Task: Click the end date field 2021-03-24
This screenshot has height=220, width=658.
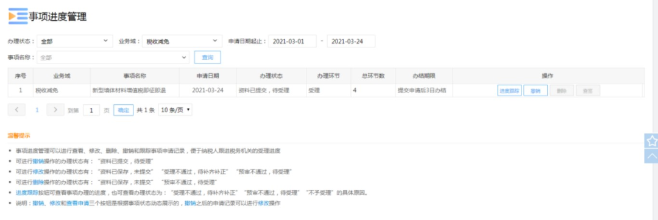Action: (x=351, y=41)
